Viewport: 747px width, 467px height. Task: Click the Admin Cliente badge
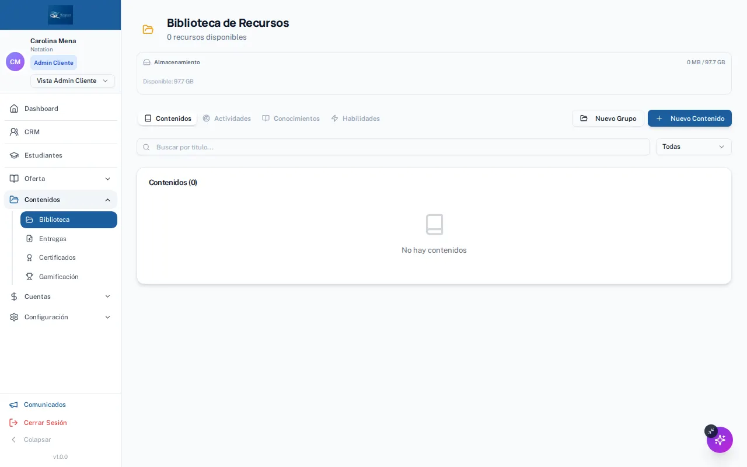click(54, 62)
